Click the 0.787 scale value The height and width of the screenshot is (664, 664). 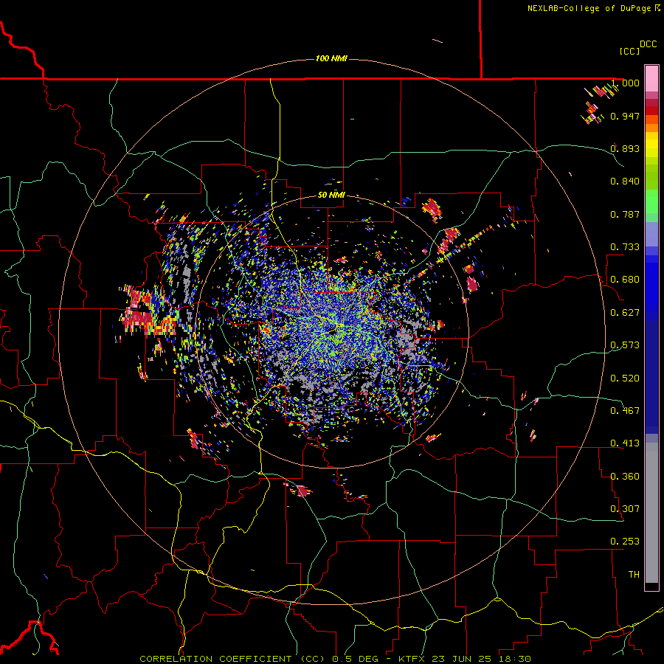[x=625, y=214]
